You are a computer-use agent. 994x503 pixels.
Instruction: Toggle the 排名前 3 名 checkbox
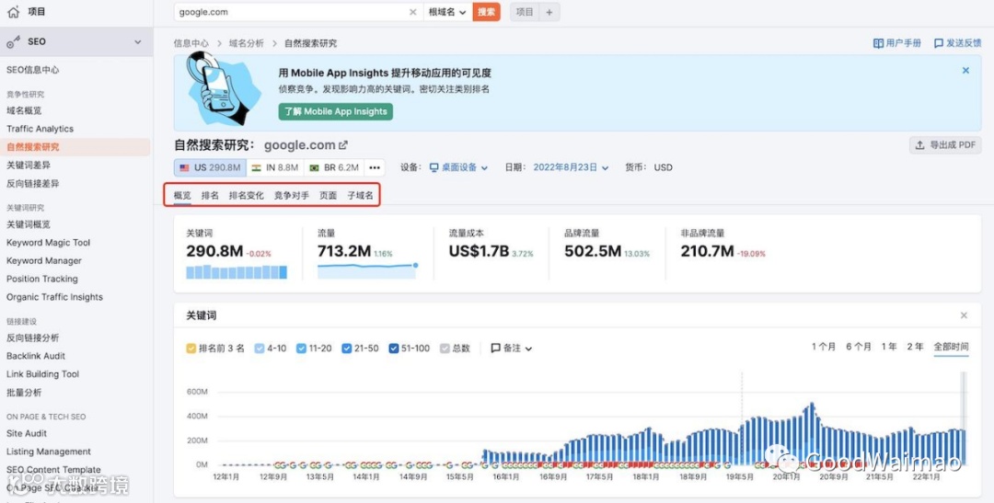(191, 349)
